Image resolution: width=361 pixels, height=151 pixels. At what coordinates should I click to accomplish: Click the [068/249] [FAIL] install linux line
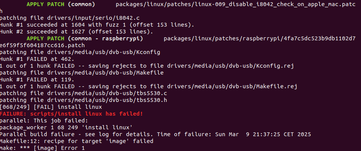tap(51, 107)
